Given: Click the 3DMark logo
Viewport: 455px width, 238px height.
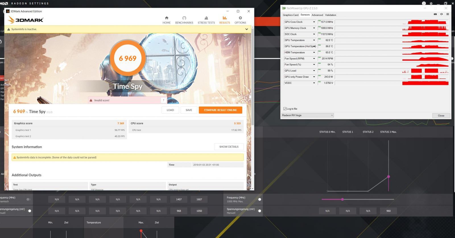Looking at the screenshot, I should (26, 20).
